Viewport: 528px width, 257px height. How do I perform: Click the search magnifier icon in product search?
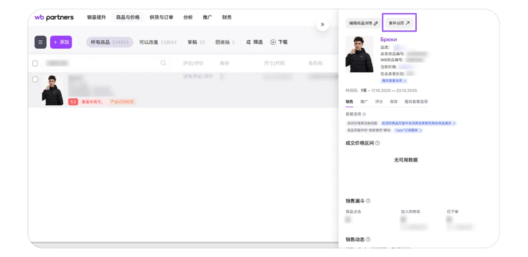coord(163,63)
